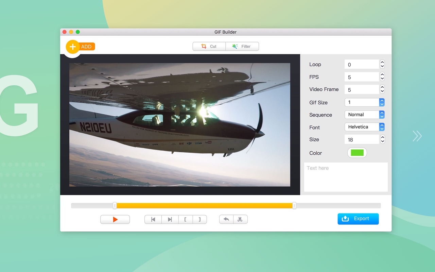Screen dimensions: 435x272
Task: Click the undo arrow button
Action: tap(226, 220)
